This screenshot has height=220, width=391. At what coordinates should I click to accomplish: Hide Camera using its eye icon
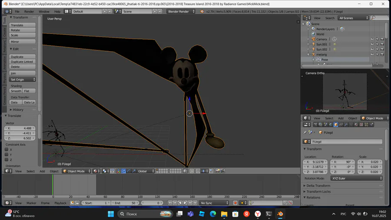click(372, 39)
